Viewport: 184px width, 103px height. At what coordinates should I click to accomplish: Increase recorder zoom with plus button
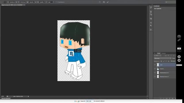pos(179,46)
